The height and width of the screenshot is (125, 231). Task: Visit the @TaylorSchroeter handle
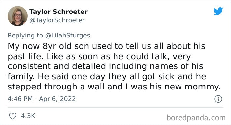pos(57,20)
